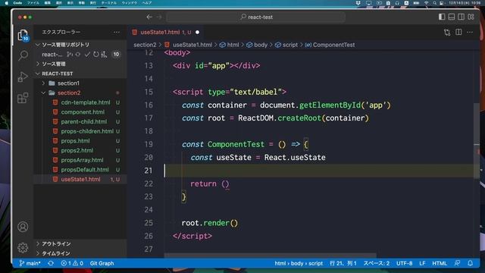485x273 pixels.
Task: Open the ComponentTest breadcrumb dropdown
Action: tap(330, 45)
